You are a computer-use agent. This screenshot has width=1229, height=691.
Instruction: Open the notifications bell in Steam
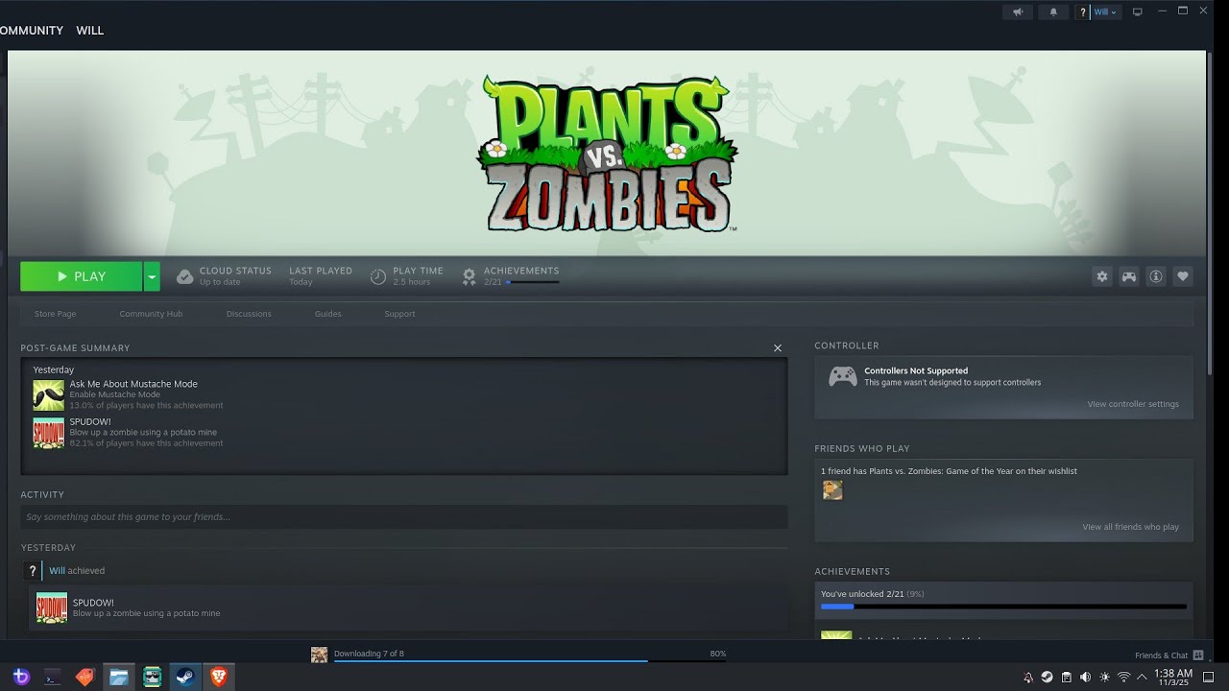point(1053,12)
